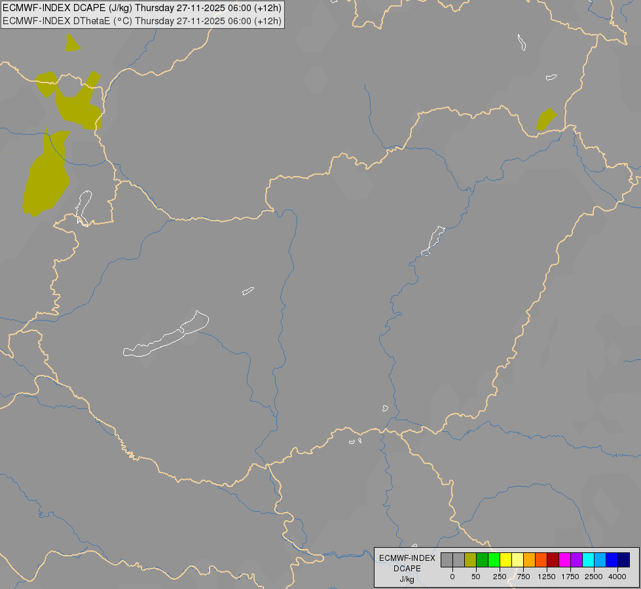Click the legend scale value 0
641x589 pixels.
pos(452,577)
